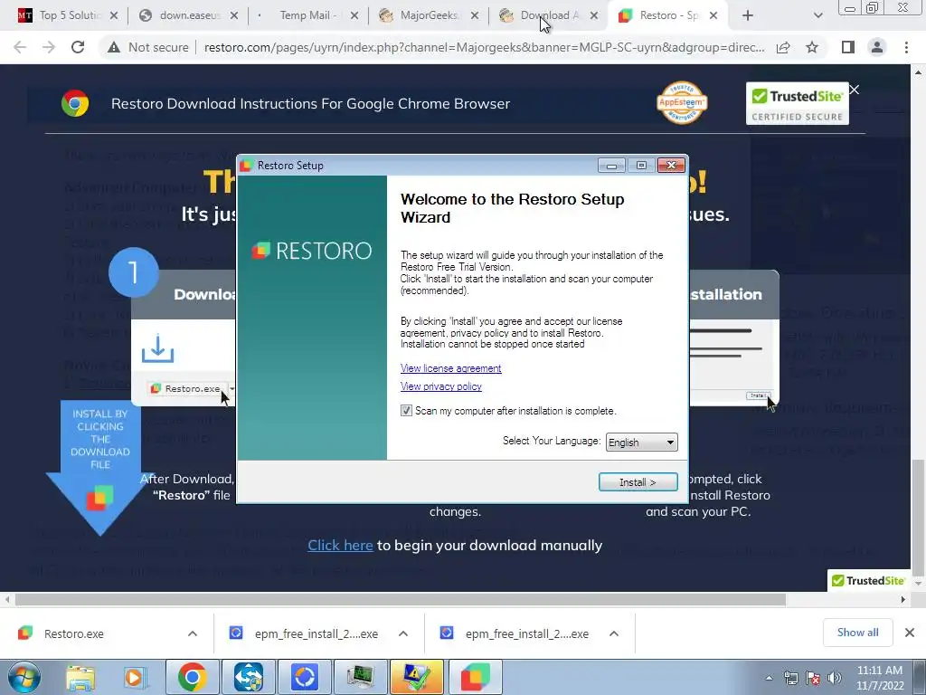Close the downloads bar

[x=910, y=633]
